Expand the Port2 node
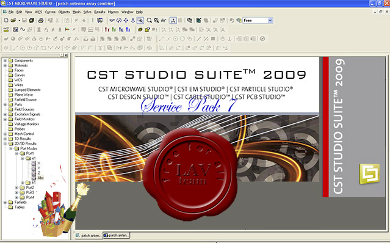Viewport: 390px width, 243px height. [x=16, y=187]
